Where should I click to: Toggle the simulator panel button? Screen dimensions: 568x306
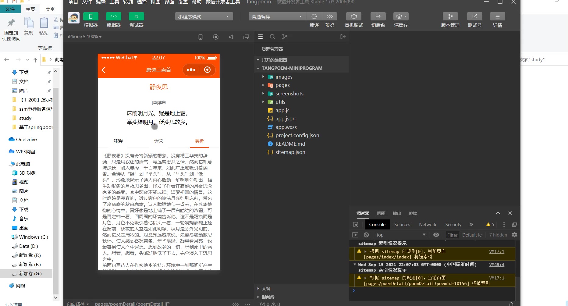coord(91,16)
